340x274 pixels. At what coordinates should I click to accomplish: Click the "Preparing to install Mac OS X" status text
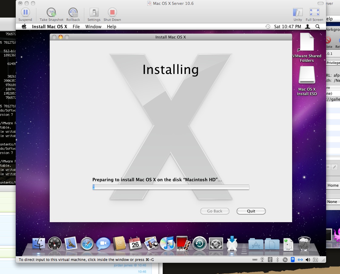157,180
